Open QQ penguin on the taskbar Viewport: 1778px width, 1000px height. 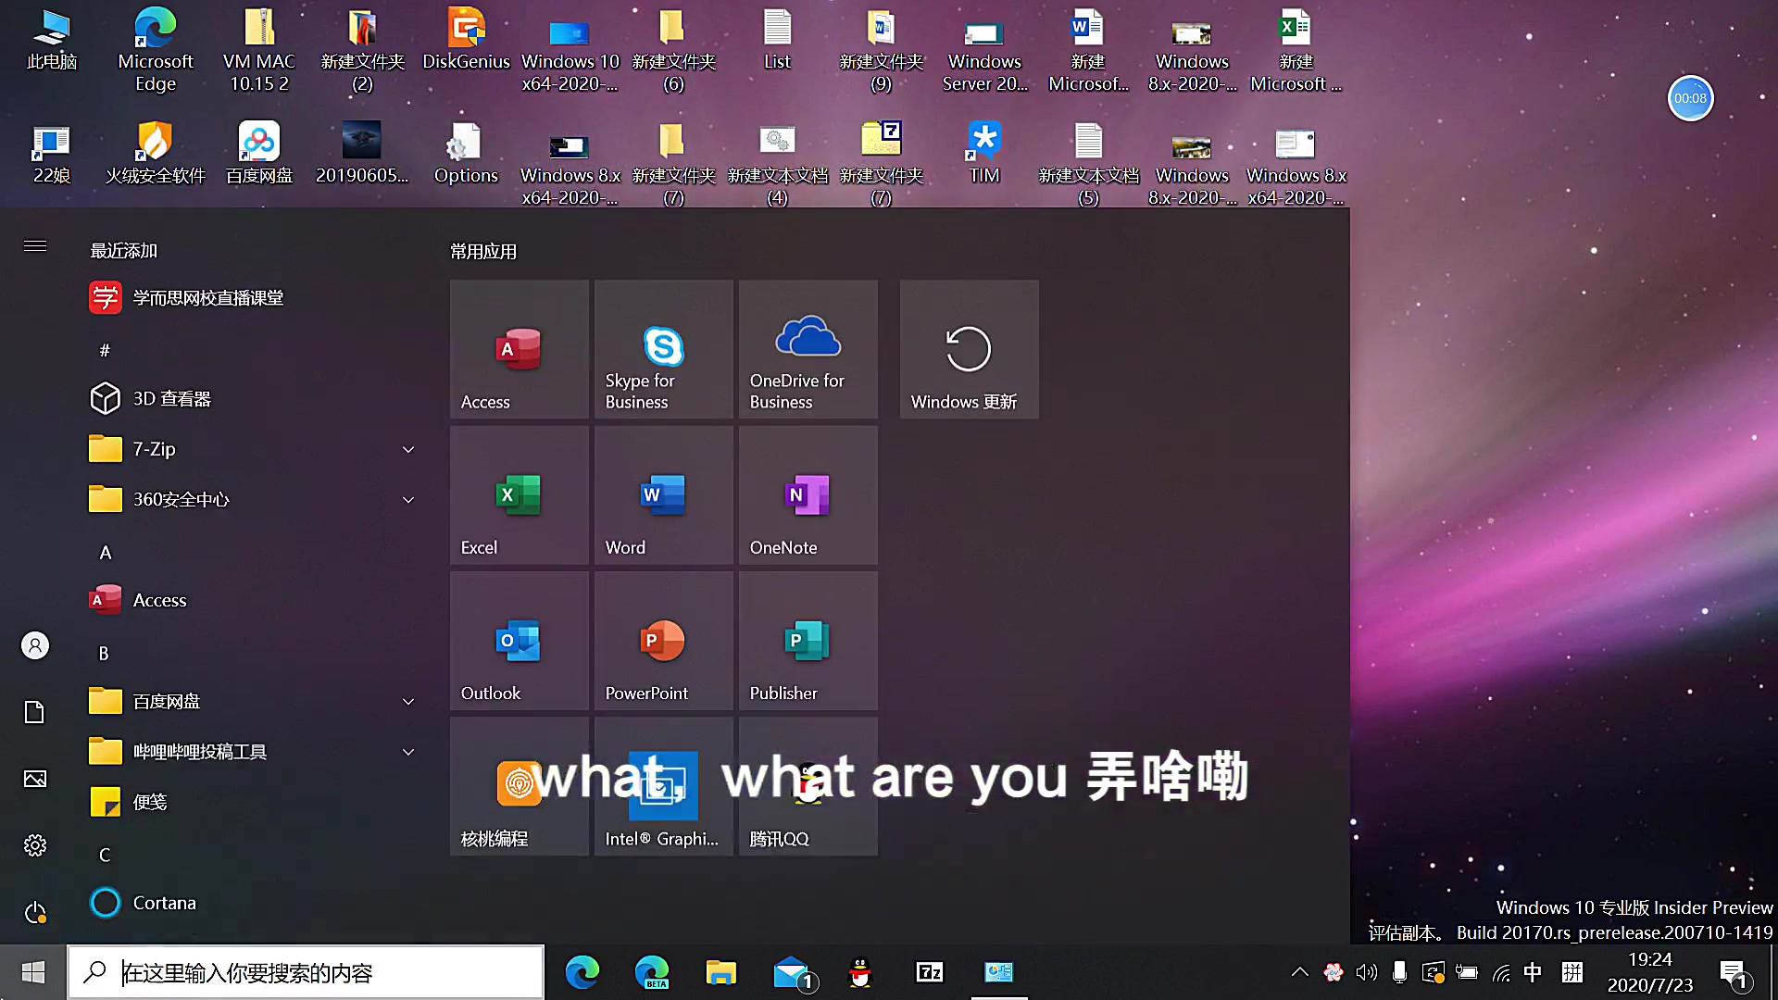click(x=860, y=972)
